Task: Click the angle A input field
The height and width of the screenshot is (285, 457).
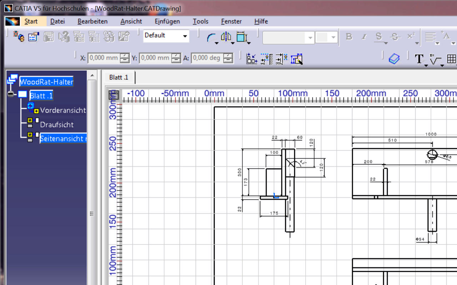Action: pyautogui.click(x=207, y=58)
